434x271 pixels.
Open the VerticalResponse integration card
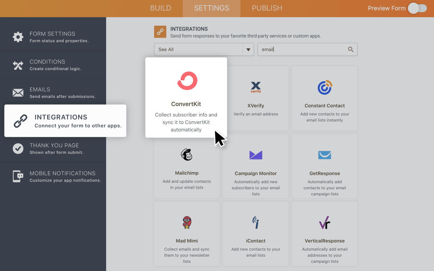(x=324, y=234)
